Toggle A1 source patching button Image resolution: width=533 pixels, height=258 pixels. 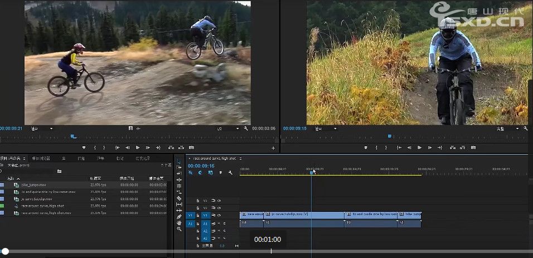[190, 224]
